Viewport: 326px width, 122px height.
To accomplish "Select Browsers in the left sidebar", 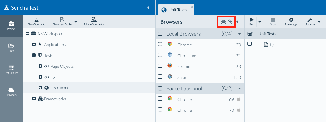I will tap(11, 91).
